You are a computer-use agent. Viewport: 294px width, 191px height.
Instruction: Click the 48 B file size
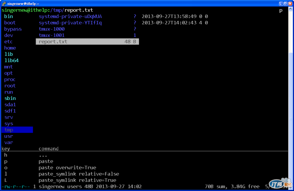click(130, 42)
